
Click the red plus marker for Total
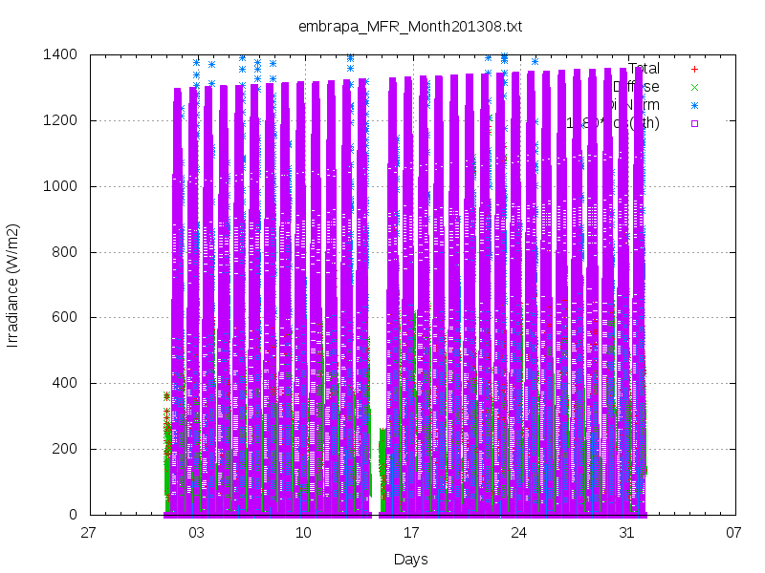[695, 69]
